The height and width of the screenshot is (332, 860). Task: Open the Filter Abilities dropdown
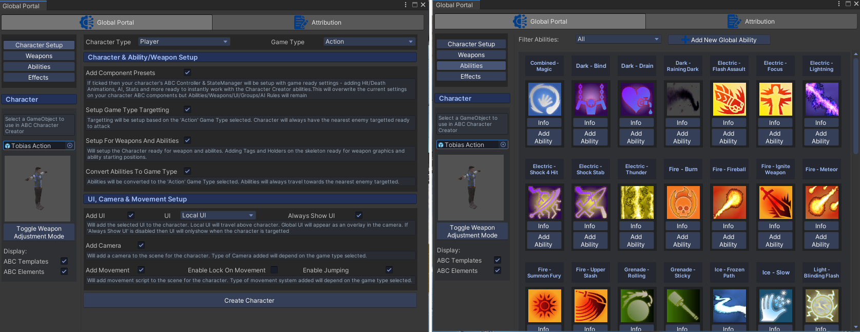[618, 39]
